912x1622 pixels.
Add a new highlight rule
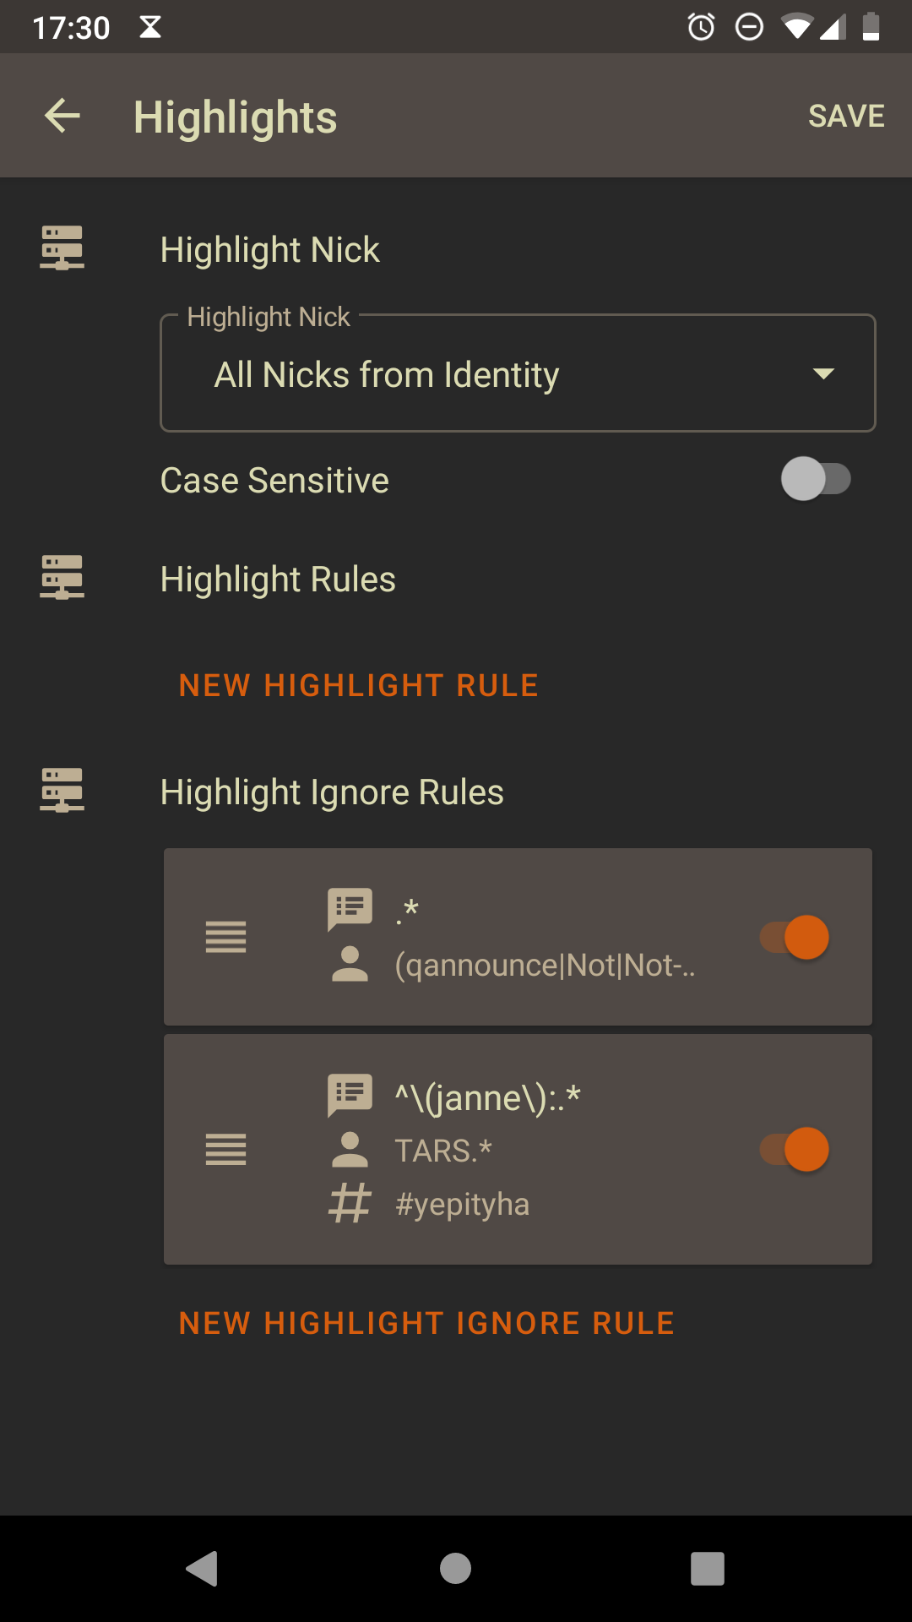click(359, 685)
